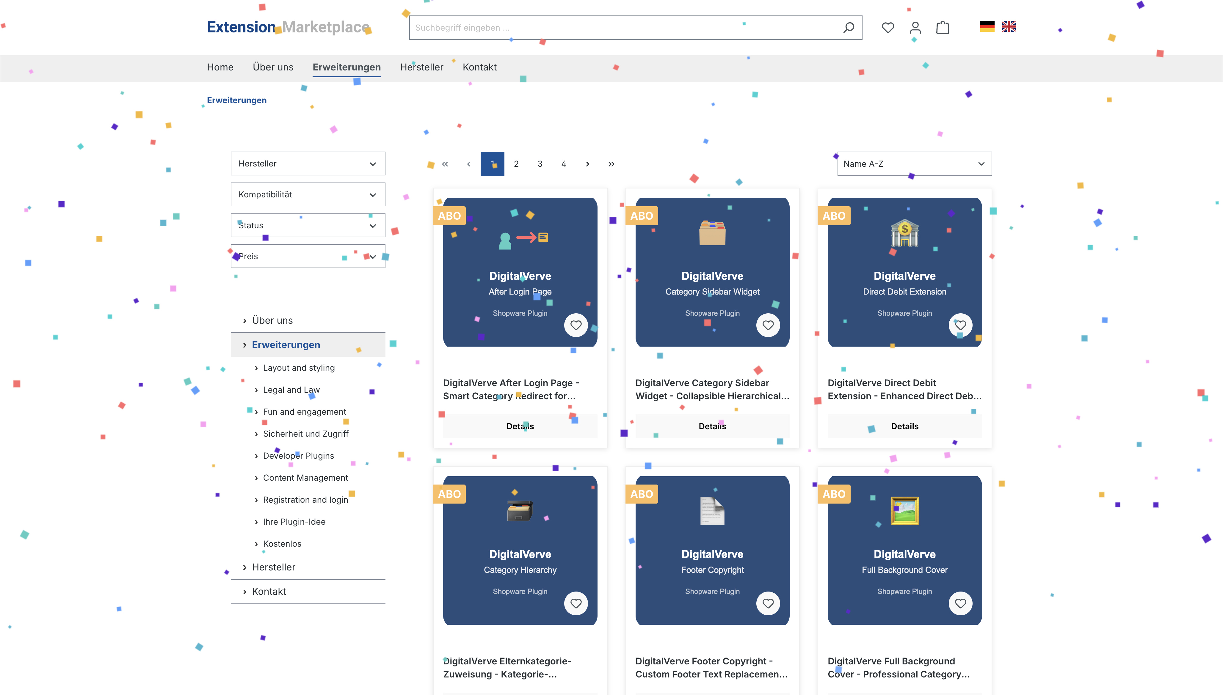Open the Kompatibilität filter dropdown
Image resolution: width=1223 pixels, height=695 pixels.
tap(308, 195)
